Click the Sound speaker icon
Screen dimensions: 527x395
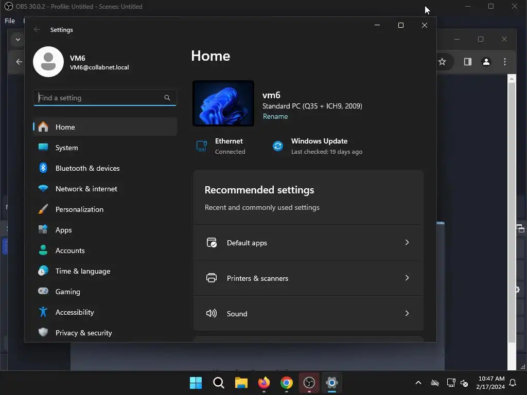[212, 313]
